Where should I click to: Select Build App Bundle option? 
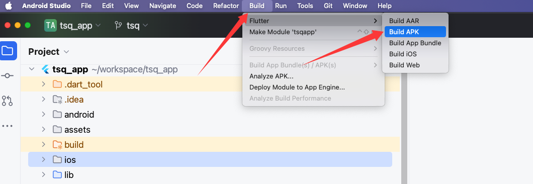click(x=415, y=43)
